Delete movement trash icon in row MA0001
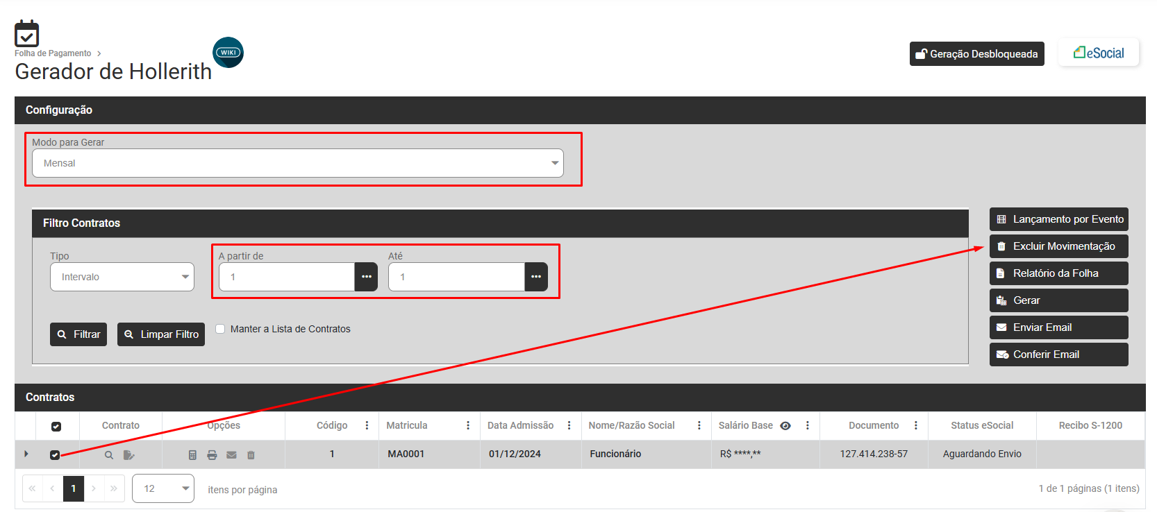Image resolution: width=1157 pixels, height=512 pixels. (x=251, y=455)
